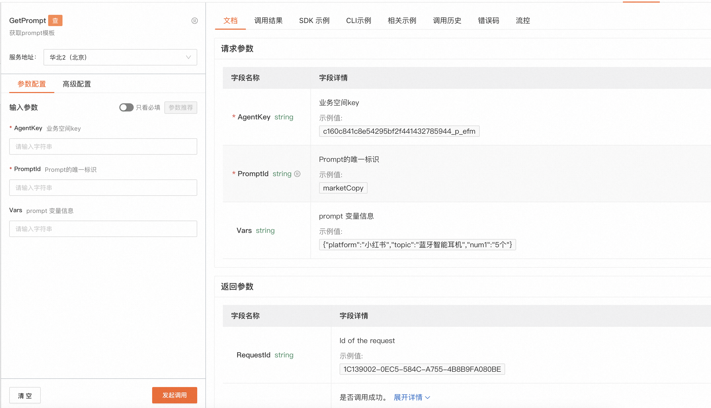Click the orange 查 badge next to GetPrompt
The width and height of the screenshot is (711, 408).
coord(55,20)
